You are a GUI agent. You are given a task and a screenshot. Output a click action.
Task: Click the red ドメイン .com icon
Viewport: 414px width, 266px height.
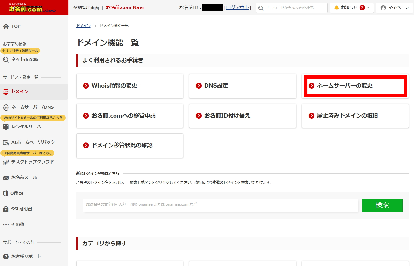point(6,92)
